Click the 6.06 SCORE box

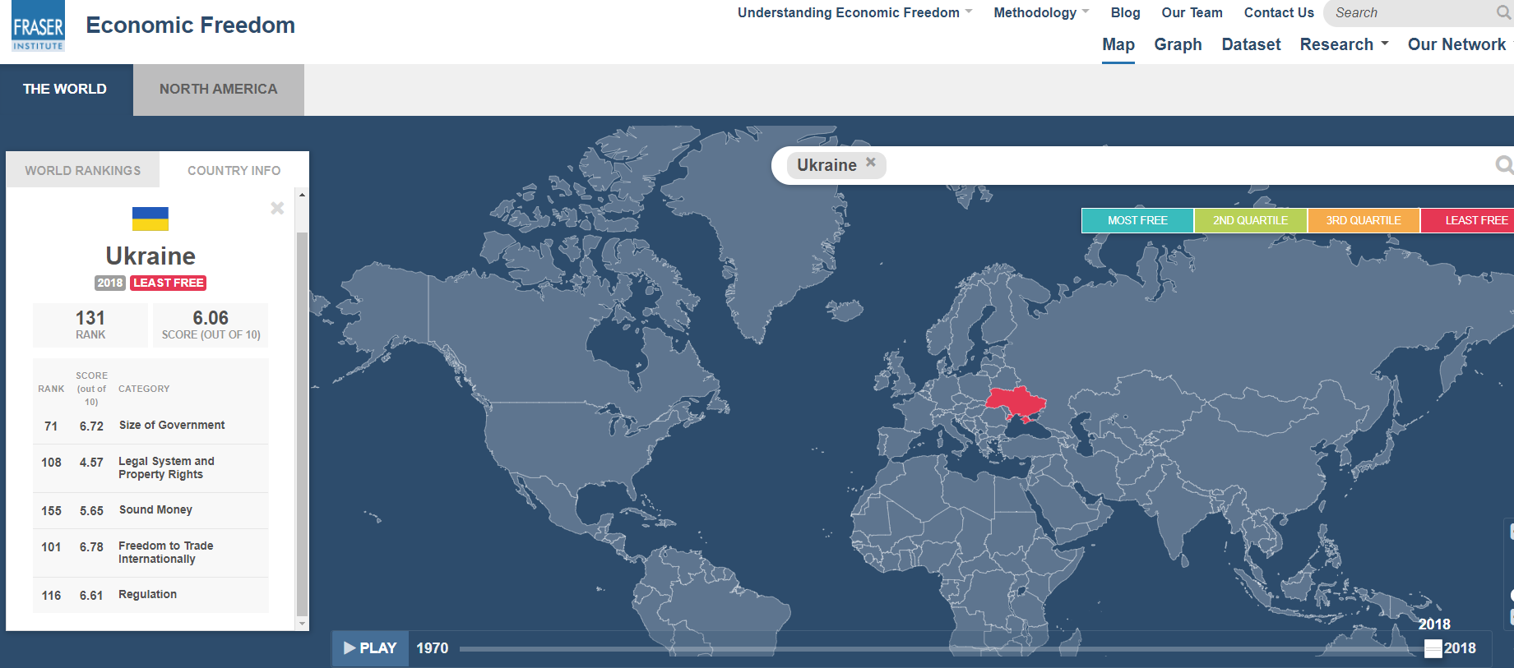211,325
